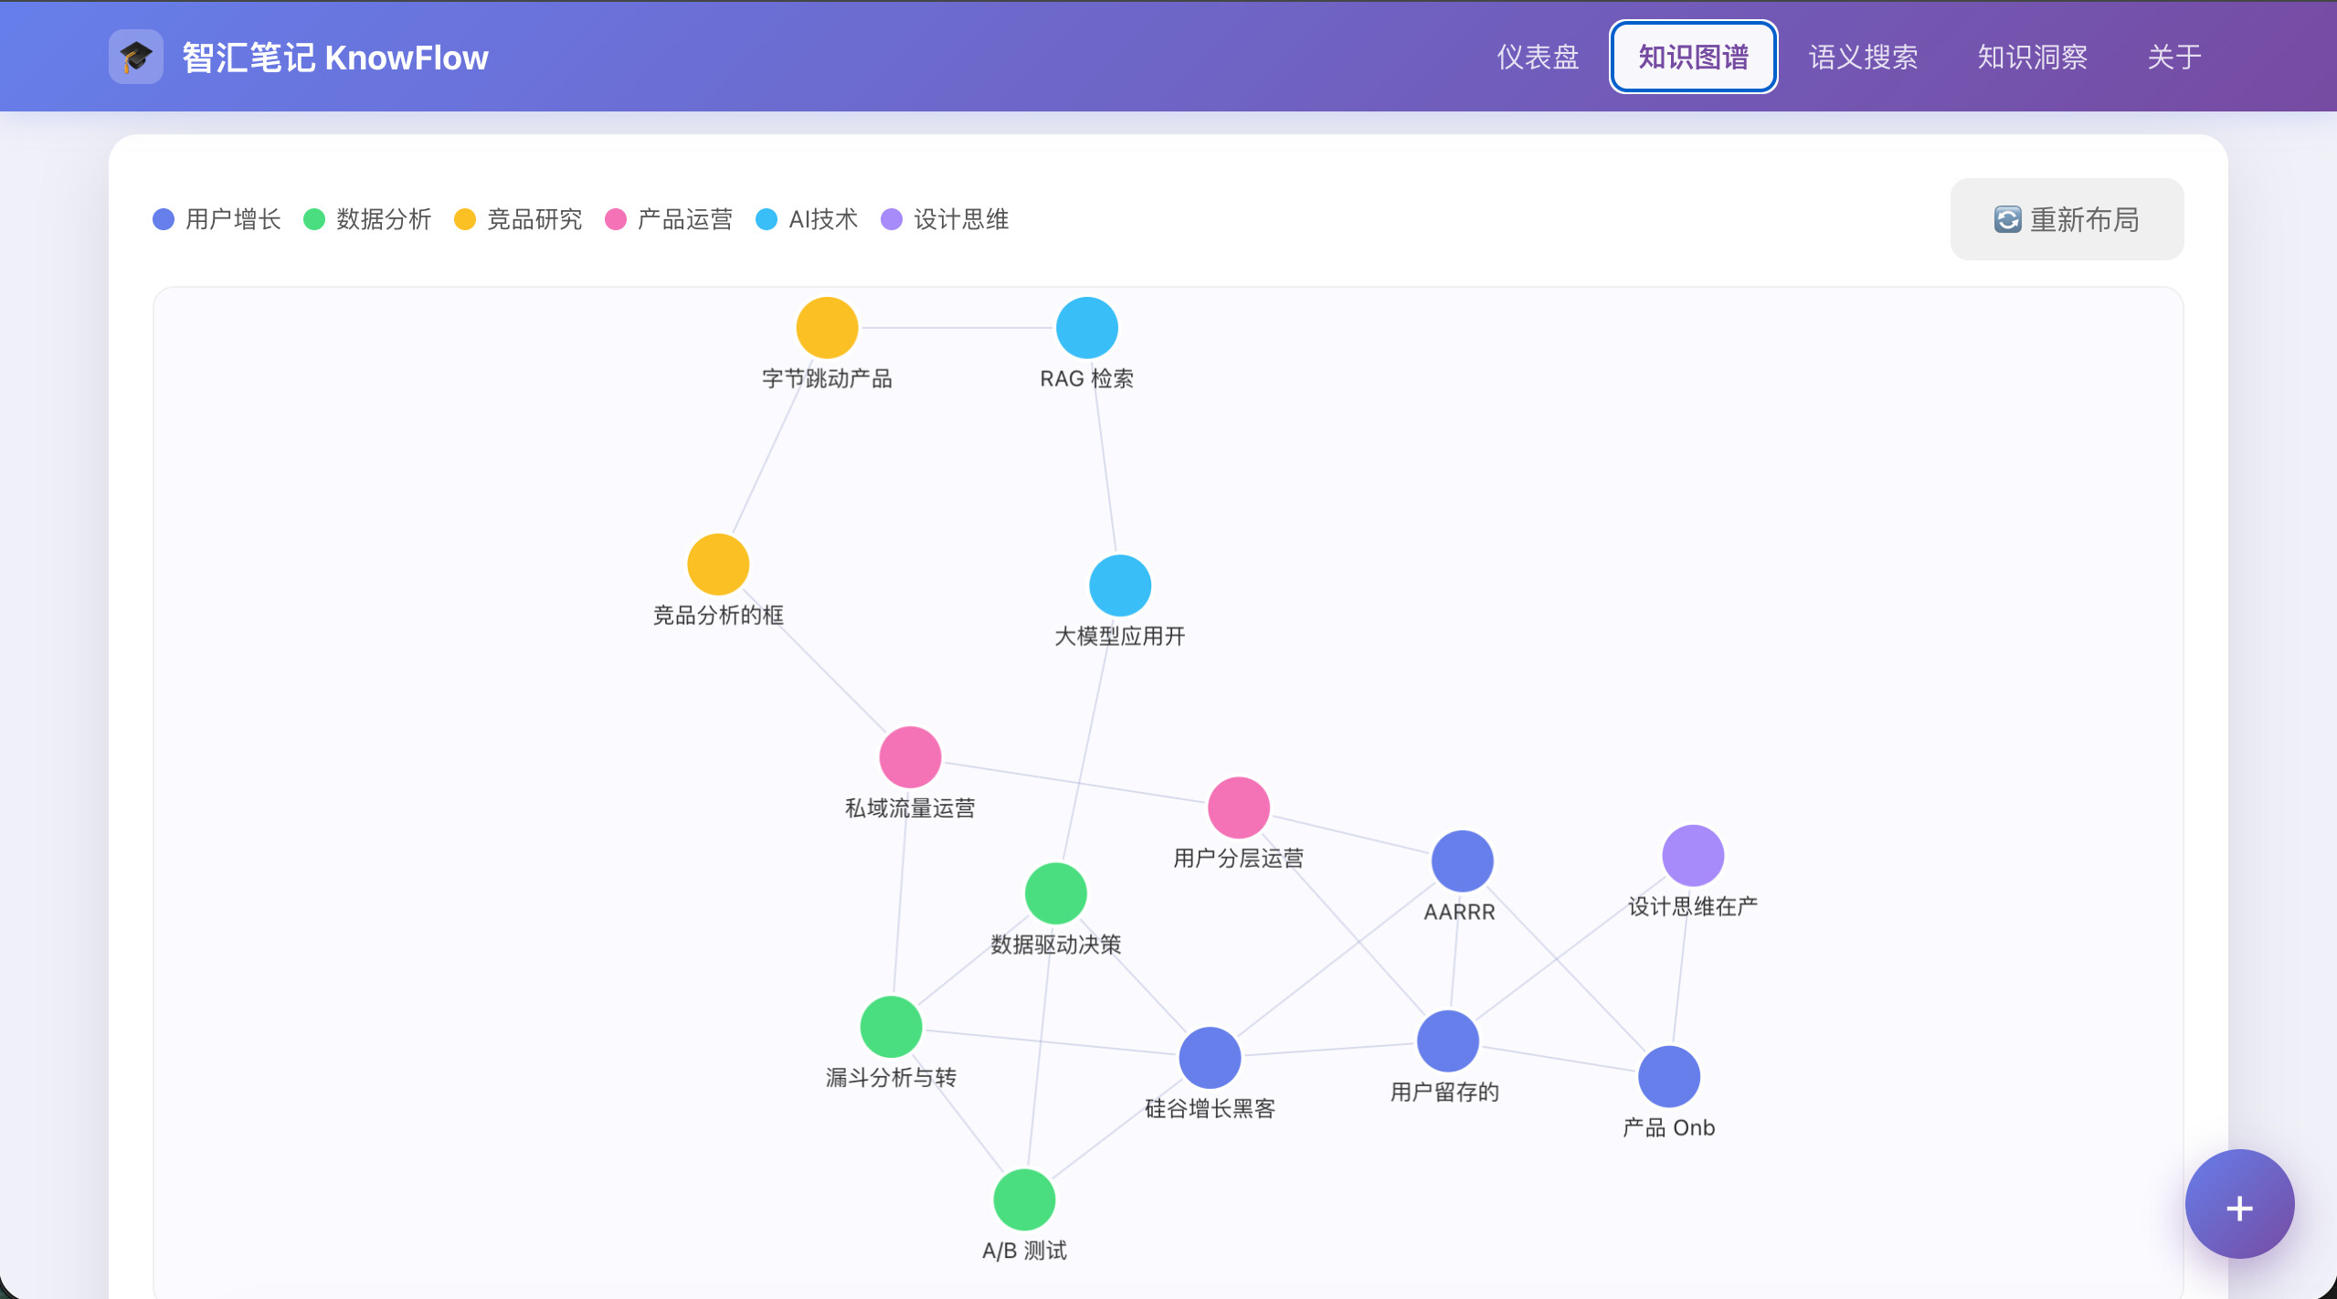Viewport: 2337px width, 1299px height.
Task: Select the 漏斗分析与转 green node
Action: (x=891, y=1026)
